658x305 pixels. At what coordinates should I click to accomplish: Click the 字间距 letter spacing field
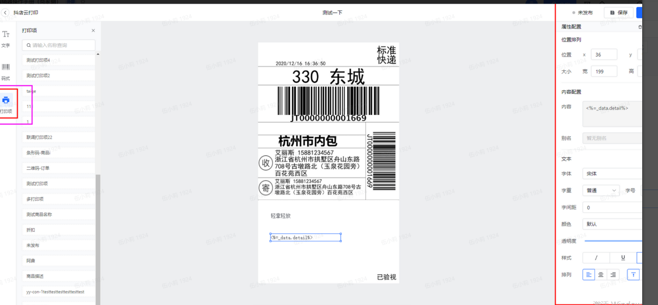[612, 208]
